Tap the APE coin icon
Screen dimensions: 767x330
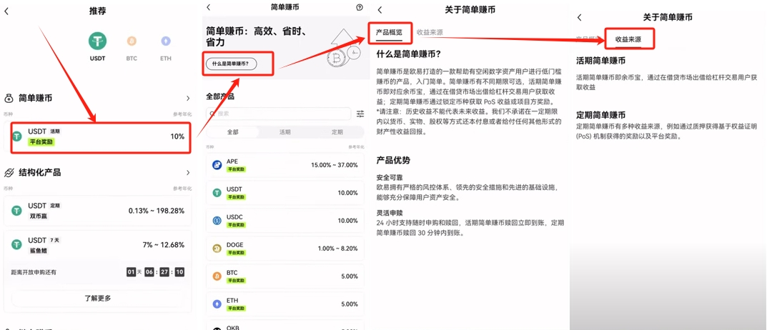[217, 165]
